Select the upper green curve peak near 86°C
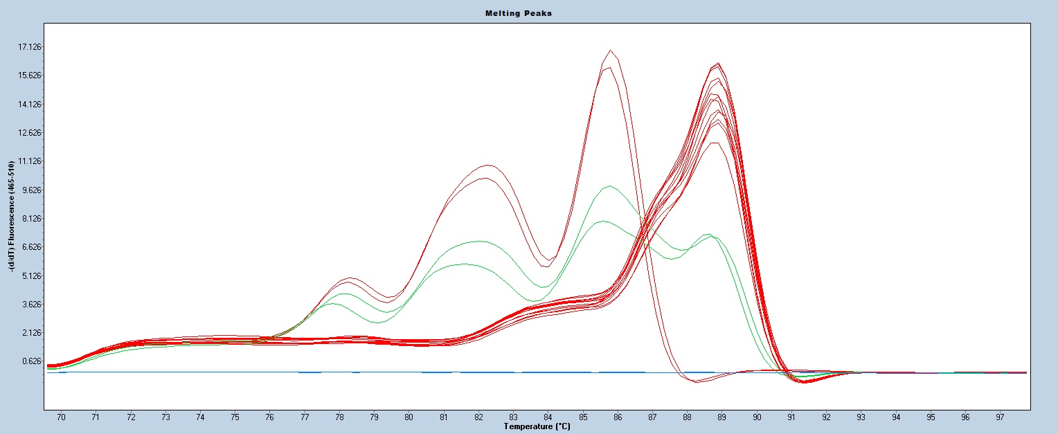 (x=609, y=186)
